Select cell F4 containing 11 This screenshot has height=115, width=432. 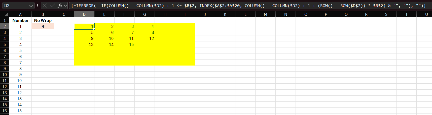point(124,38)
